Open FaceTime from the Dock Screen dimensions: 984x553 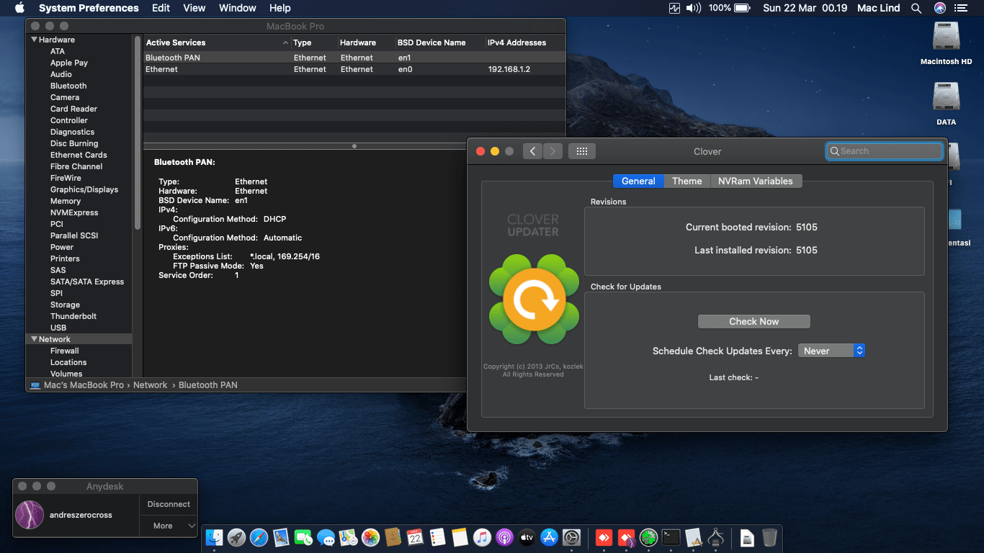(303, 537)
